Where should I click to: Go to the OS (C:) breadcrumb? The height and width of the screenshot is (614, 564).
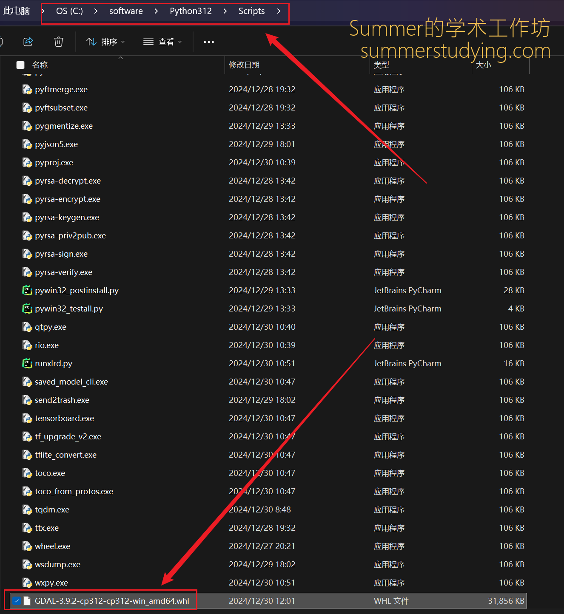tap(69, 11)
